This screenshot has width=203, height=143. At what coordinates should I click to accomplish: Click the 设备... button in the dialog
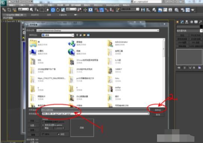33,121
